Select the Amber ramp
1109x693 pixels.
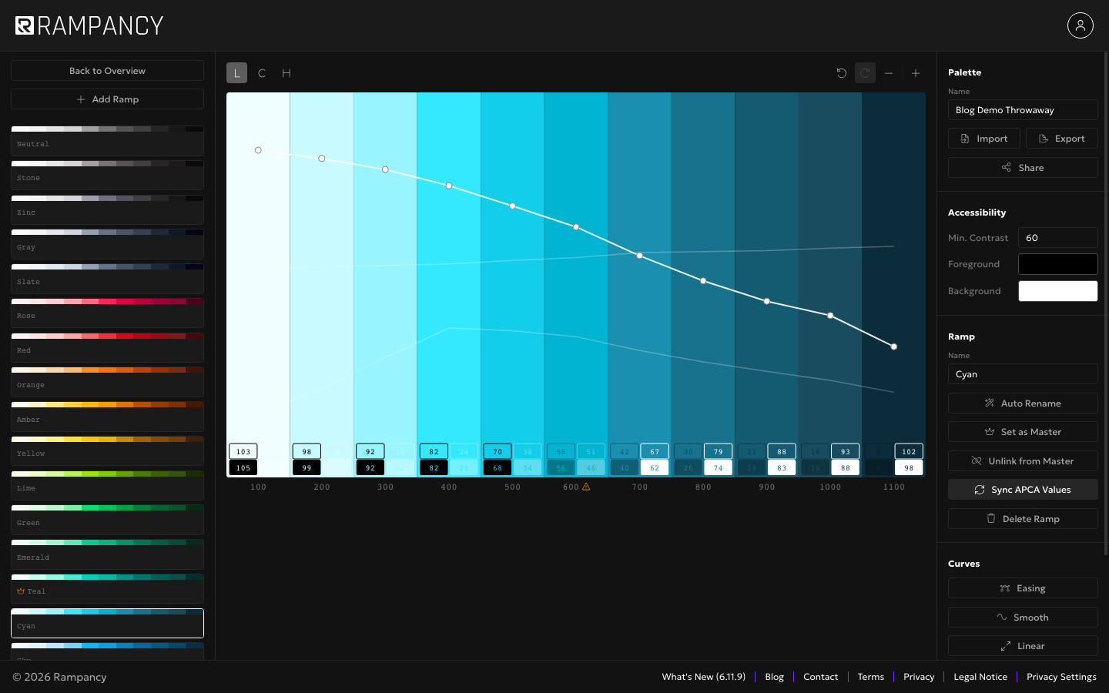(107, 417)
